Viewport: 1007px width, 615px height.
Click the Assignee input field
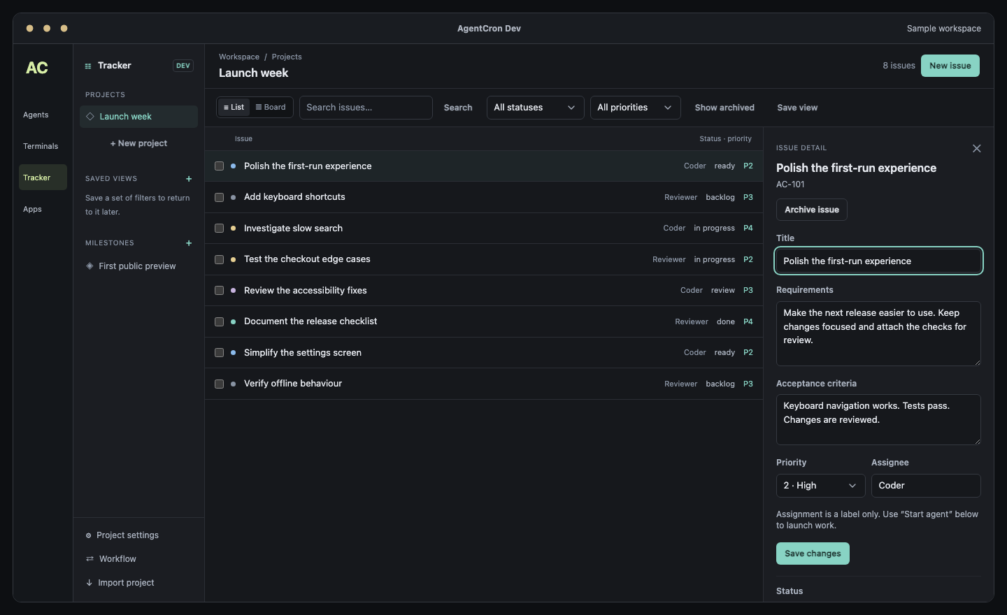(x=926, y=486)
